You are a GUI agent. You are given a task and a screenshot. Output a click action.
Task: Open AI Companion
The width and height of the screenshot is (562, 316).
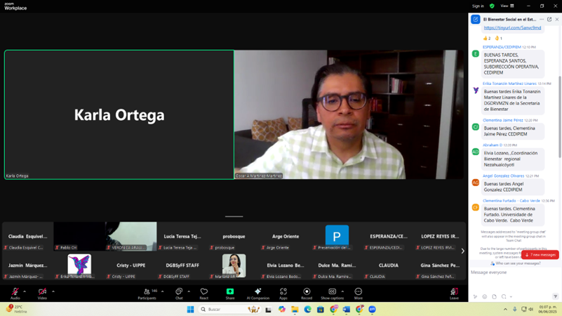(257, 294)
